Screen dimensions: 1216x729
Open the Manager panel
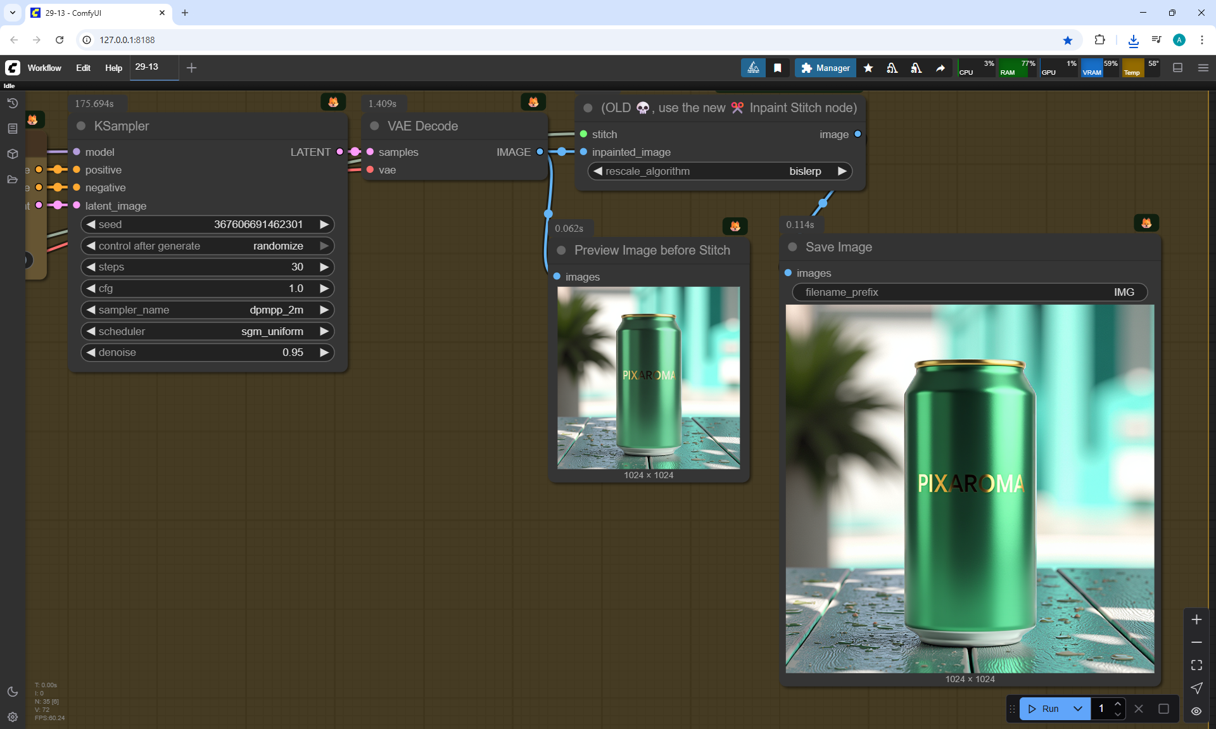coord(825,68)
